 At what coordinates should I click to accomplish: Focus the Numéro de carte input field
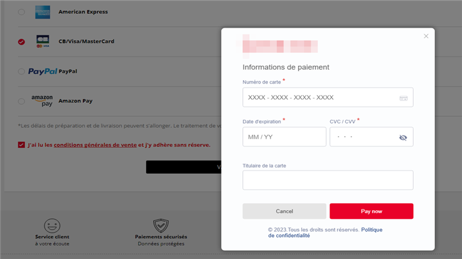click(x=320, y=98)
